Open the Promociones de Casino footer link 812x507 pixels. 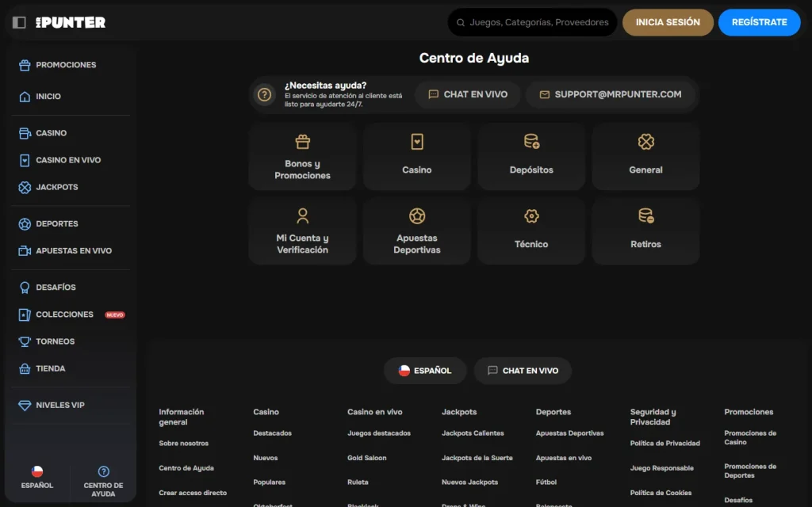pos(750,437)
